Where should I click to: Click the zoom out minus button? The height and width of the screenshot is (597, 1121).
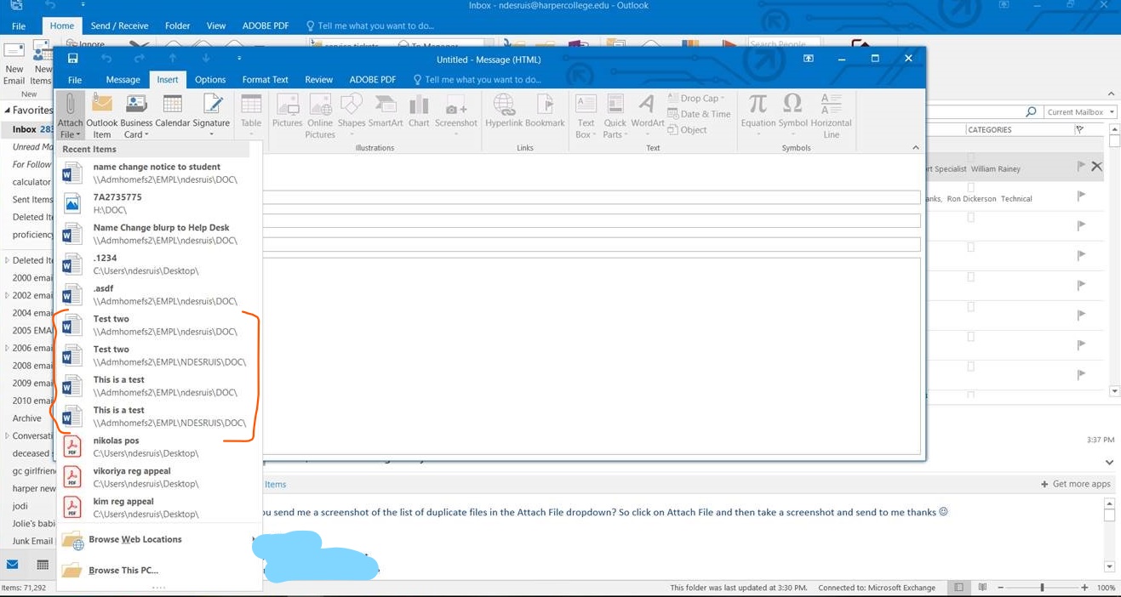point(1000,588)
